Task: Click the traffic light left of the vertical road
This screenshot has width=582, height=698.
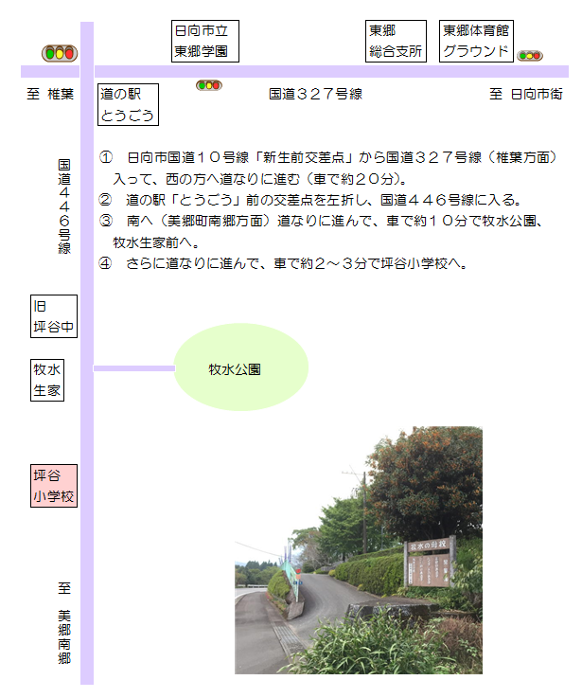Action: click(x=60, y=53)
